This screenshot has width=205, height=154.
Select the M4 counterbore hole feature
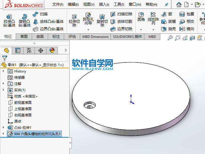click(38, 134)
